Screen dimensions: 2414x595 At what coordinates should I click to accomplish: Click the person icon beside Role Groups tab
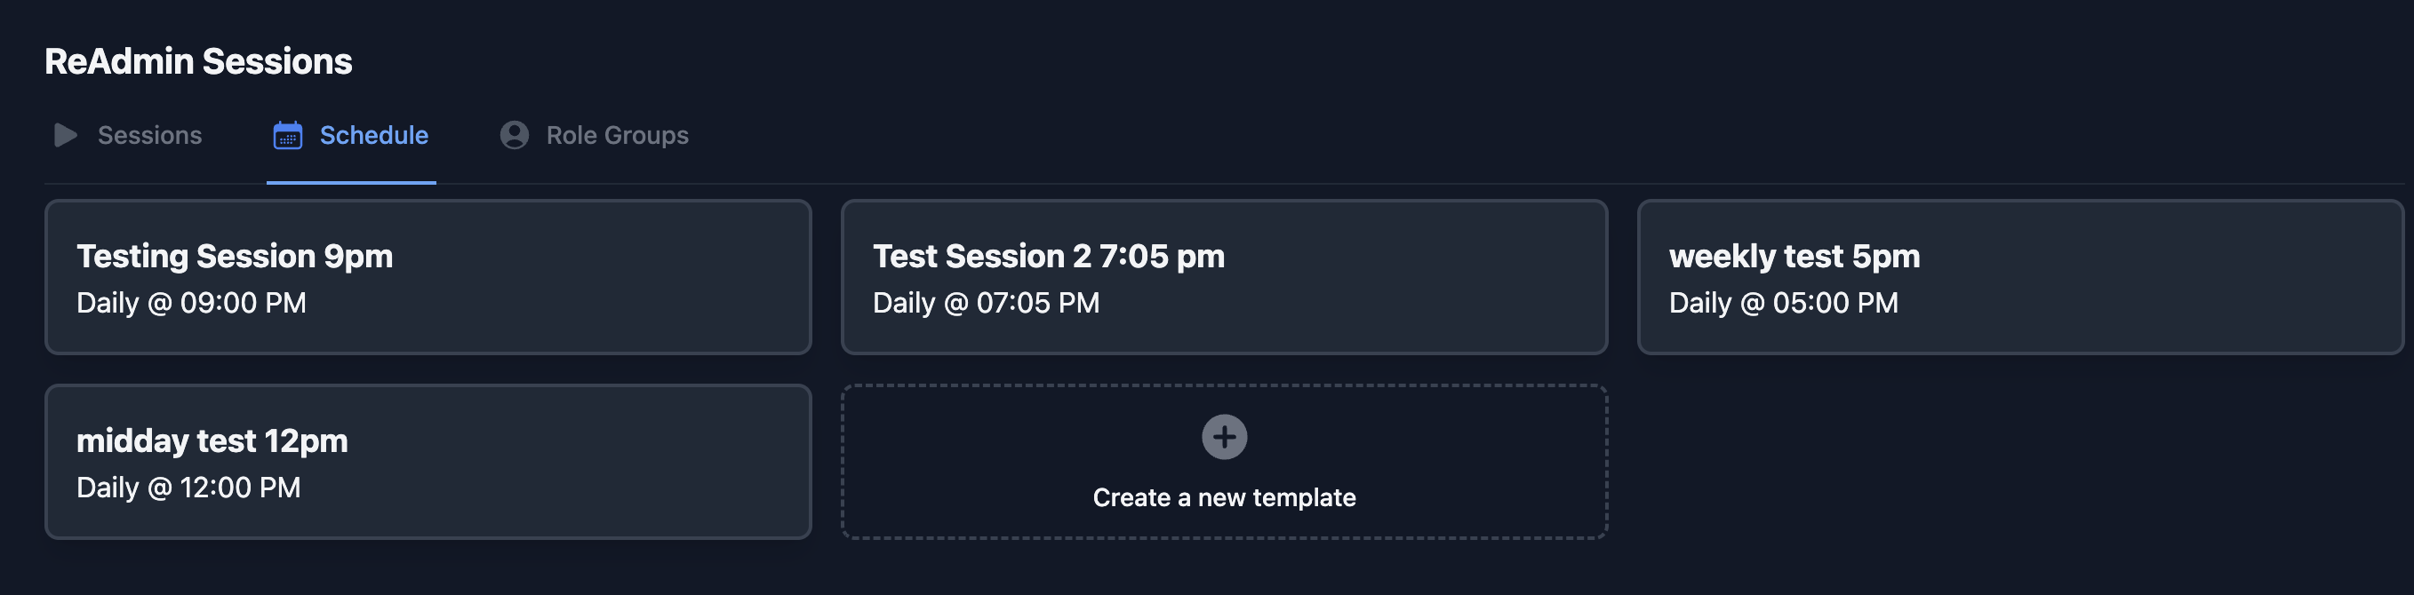point(515,135)
